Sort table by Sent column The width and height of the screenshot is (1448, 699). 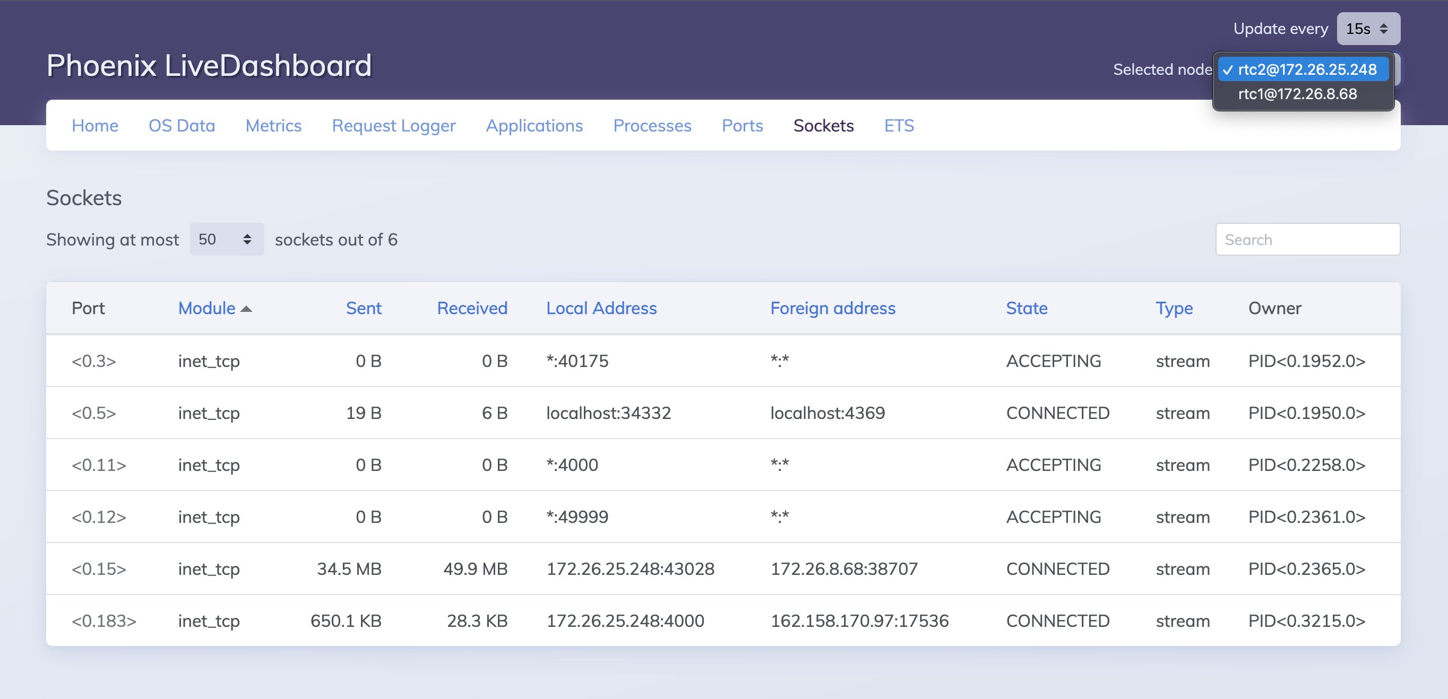coord(364,308)
